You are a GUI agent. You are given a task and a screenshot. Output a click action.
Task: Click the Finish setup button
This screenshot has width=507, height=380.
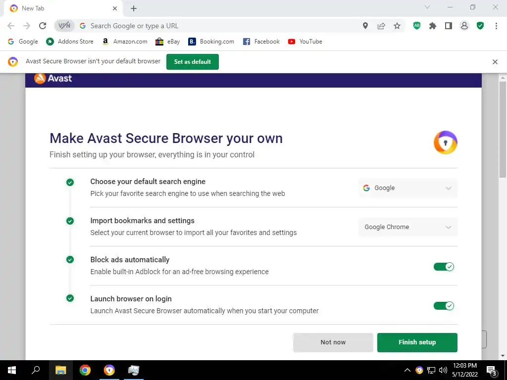pyautogui.click(x=417, y=342)
